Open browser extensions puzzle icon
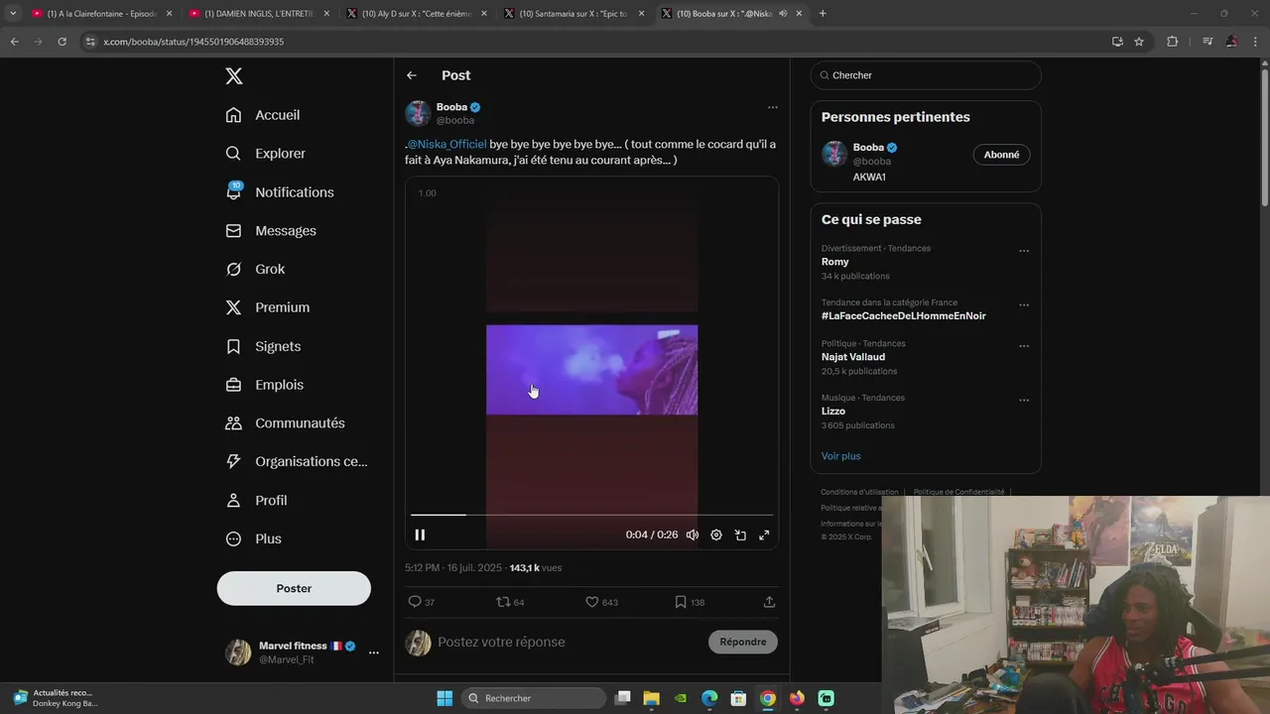The width and height of the screenshot is (1270, 714). pyautogui.click(x=1173, y=42)
